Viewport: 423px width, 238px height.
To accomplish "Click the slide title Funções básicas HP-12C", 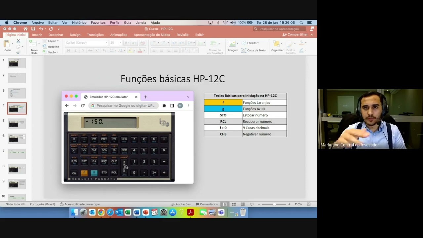I will 173,79.
